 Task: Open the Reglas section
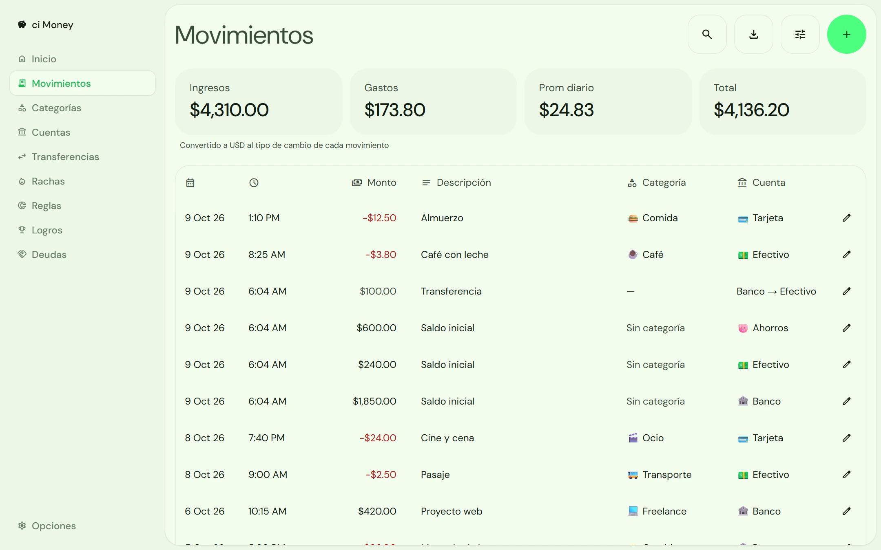click(x=82, y=206)
